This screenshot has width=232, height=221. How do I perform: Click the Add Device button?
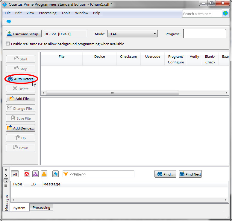(x=21, y=128)
